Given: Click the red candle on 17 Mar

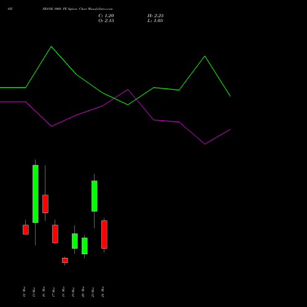Looking at the screenshot, I should [55, 234].
